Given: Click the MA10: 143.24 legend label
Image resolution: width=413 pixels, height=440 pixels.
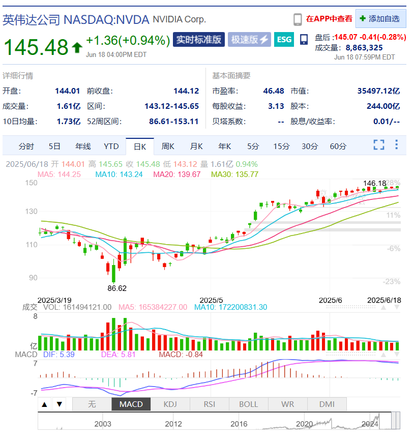Looking at the screenshot, I should (x=119, y=174).
